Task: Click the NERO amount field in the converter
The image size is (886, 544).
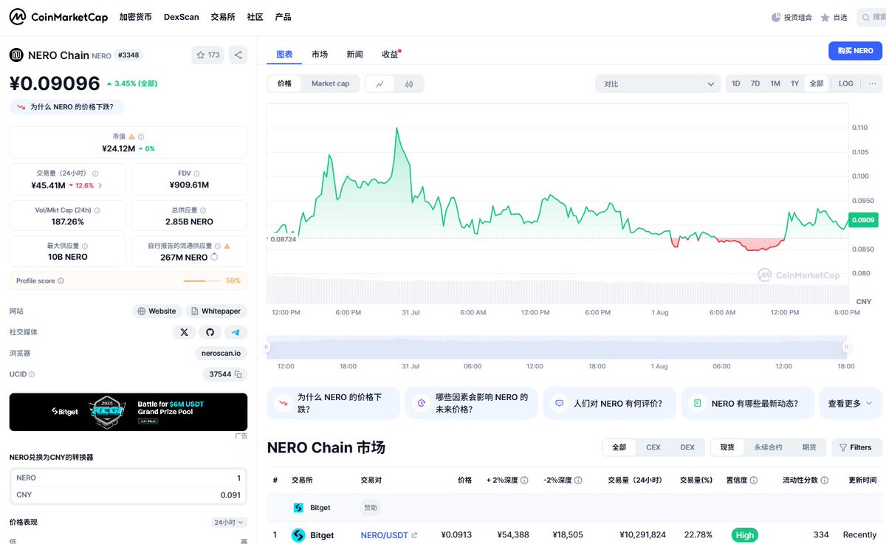Action: click(x=128, y=478)
